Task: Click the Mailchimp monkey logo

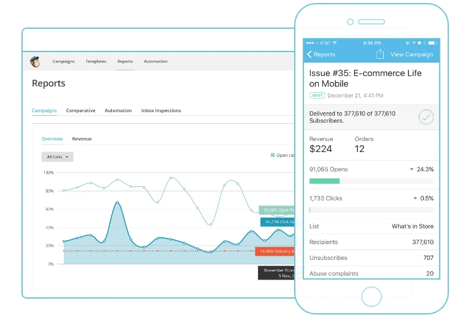Action: point(35,61)
